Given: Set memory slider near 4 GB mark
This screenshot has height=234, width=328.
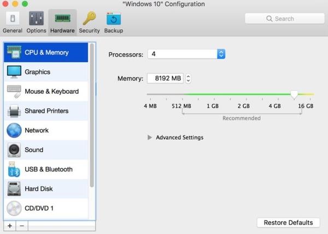Looking at the screenshot, I should 278,94.
